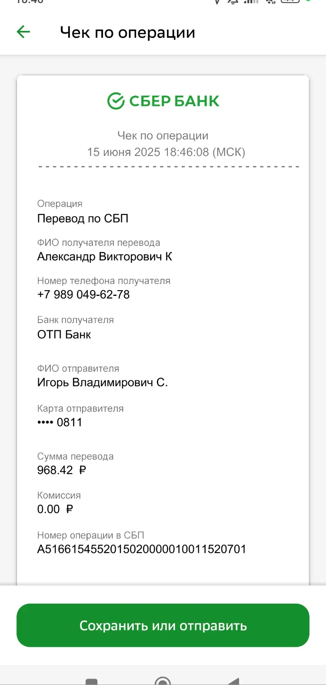Tap the Android recent apps square button

[92, 682]
